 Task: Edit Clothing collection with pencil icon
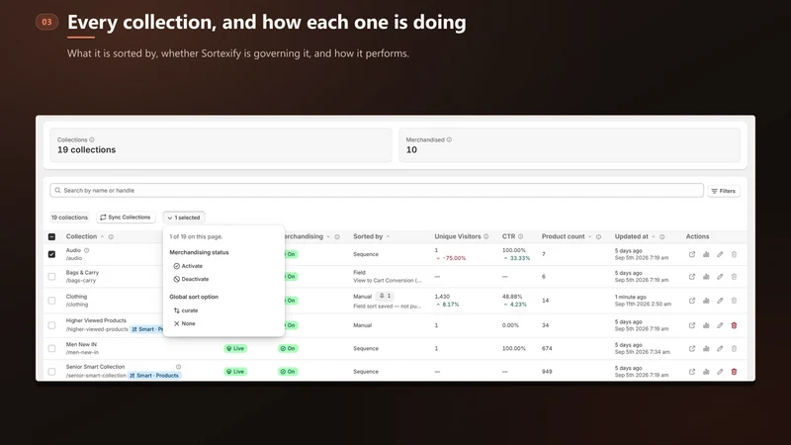(720, 301)
